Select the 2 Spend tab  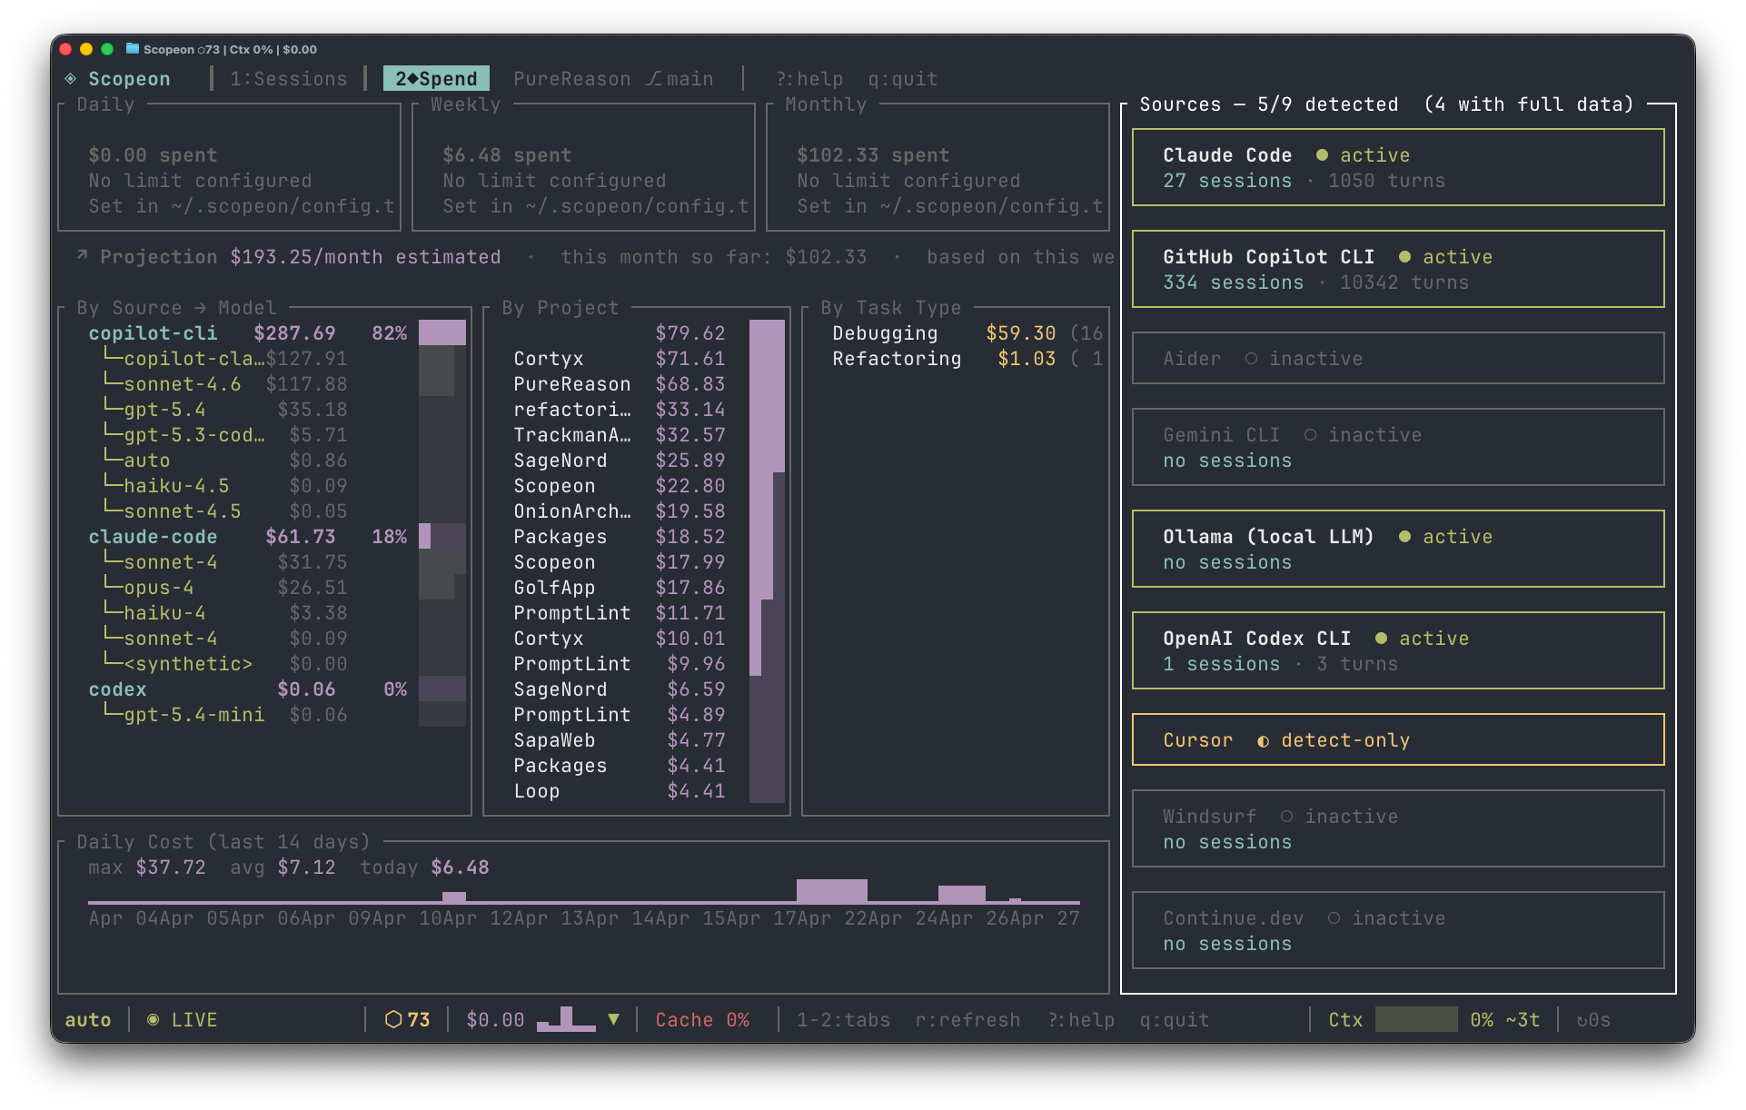click(436, 79)
